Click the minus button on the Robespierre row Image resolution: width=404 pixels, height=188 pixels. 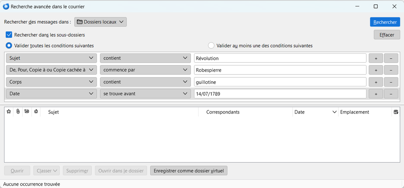coord(391,70)
